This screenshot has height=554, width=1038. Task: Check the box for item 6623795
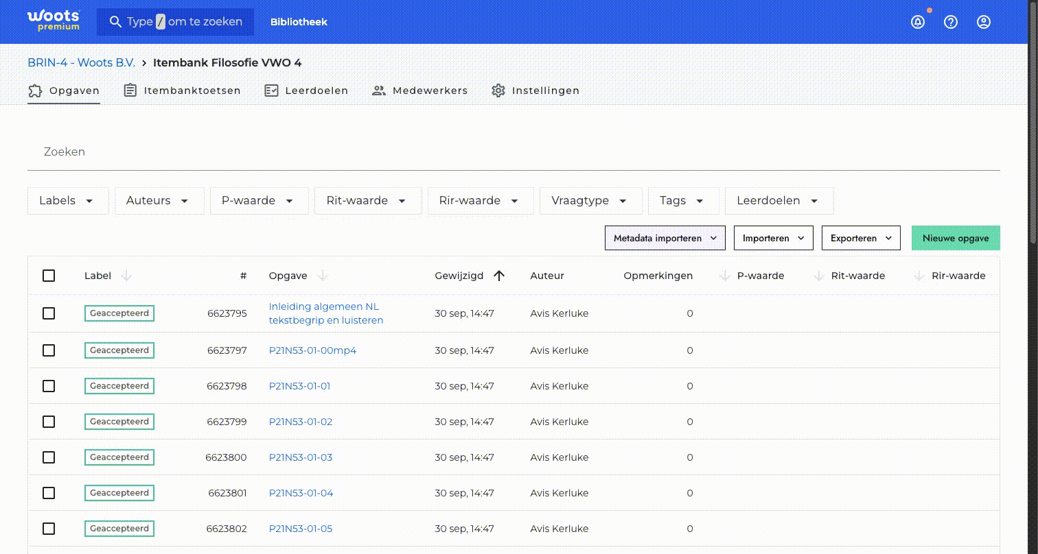point(49,313)
